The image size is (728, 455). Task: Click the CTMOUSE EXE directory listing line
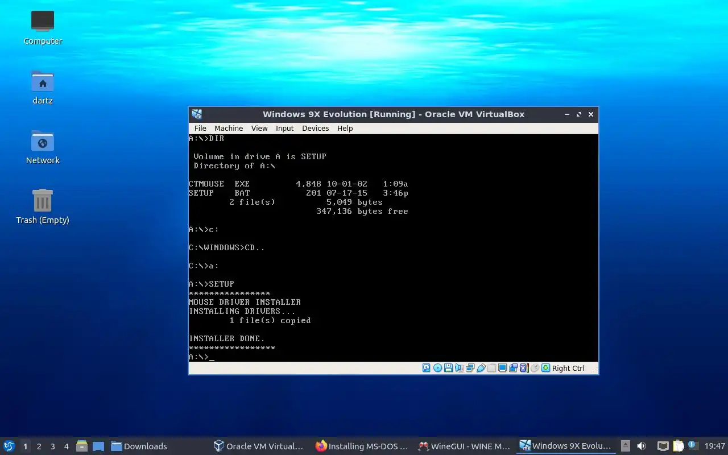click(x=298, y=184)
